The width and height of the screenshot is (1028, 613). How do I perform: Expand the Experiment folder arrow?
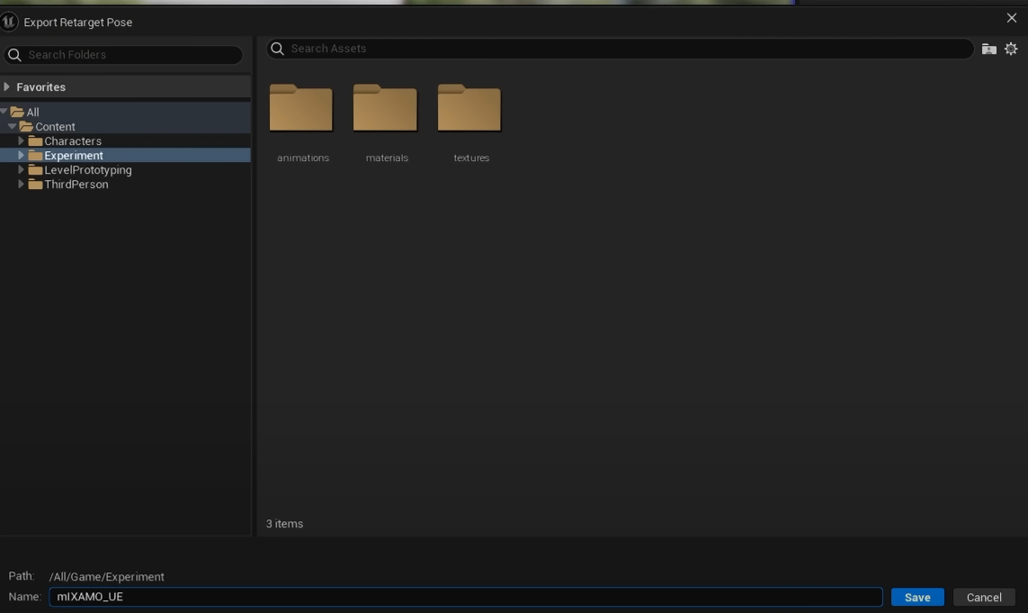tap(21, 155)
